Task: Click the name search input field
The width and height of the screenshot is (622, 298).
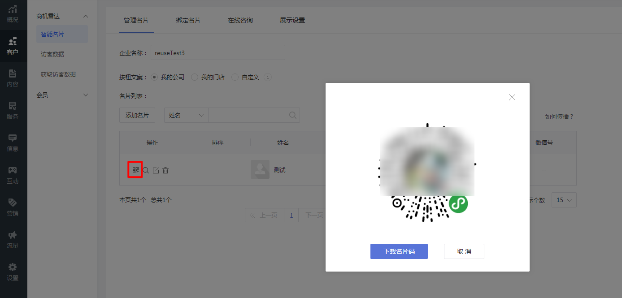Action: (x=254, y=115)
